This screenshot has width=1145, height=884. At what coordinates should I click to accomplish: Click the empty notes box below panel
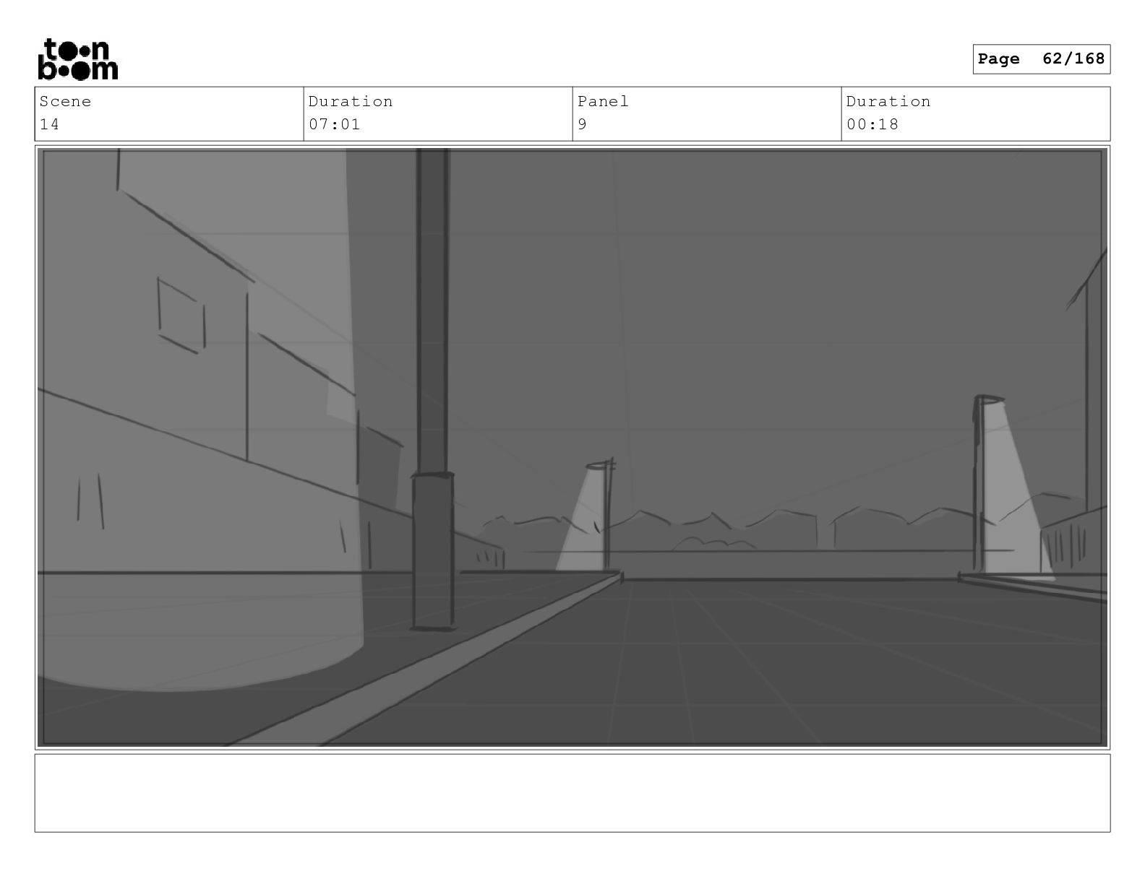(x=572, y=793)
